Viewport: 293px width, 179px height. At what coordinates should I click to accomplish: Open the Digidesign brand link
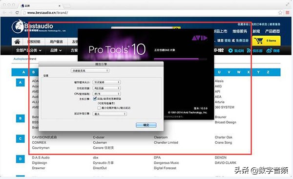[x=40, y=163]
